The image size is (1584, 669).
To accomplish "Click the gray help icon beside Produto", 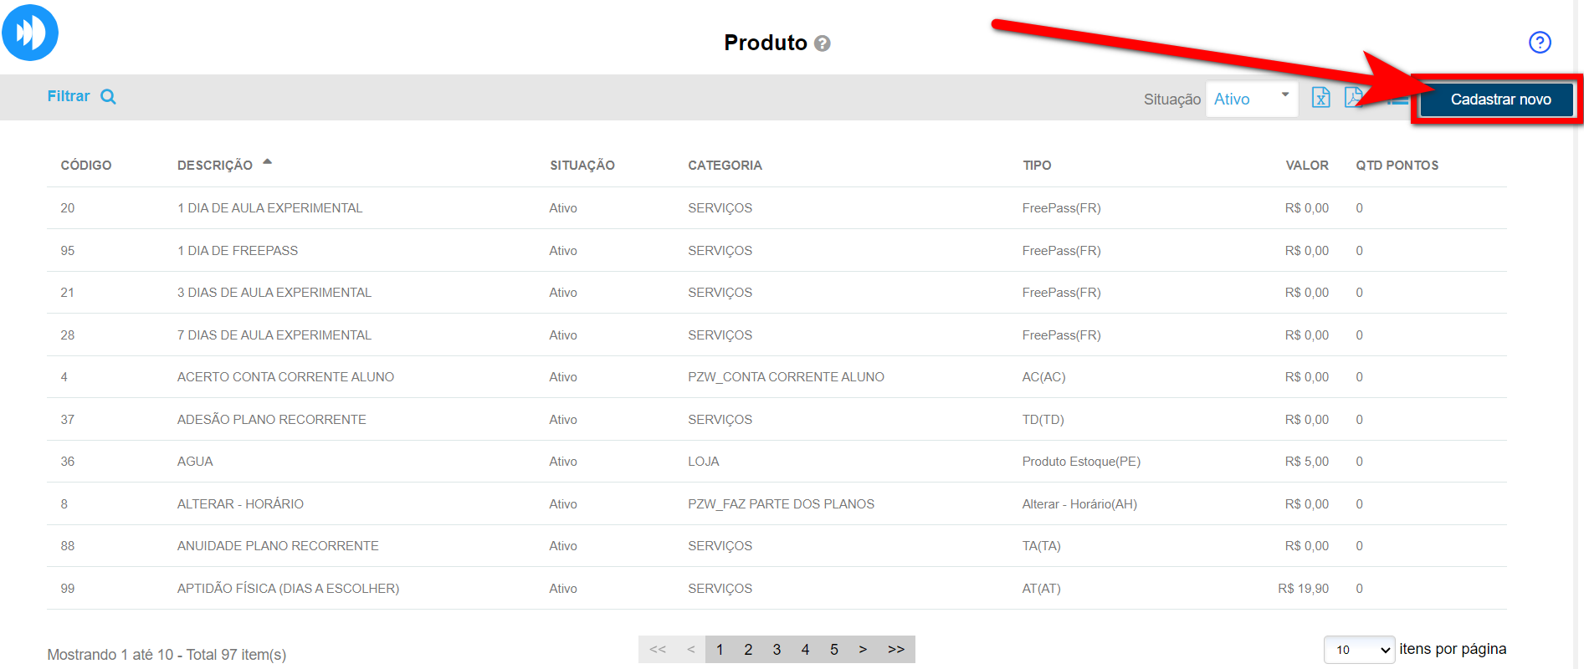I will (x=822, y=43).
